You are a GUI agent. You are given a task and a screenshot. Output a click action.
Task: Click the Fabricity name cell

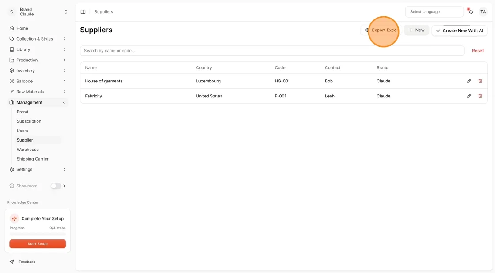[x=93, y=96]
